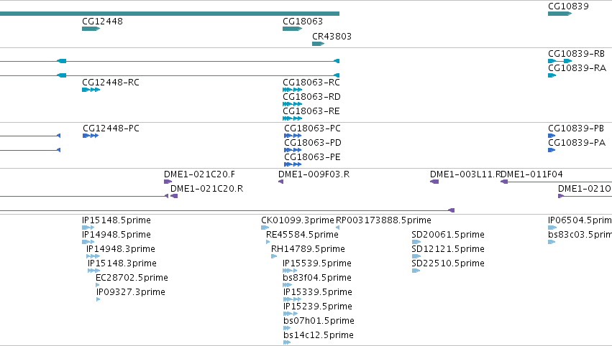Select the CR43803 gene arrow

318,44
